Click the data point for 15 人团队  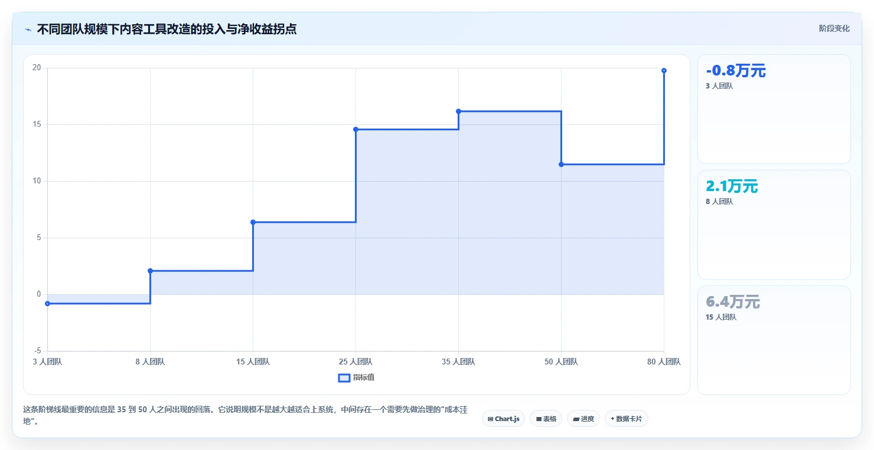pyautogui.click(x=253, y=222)
